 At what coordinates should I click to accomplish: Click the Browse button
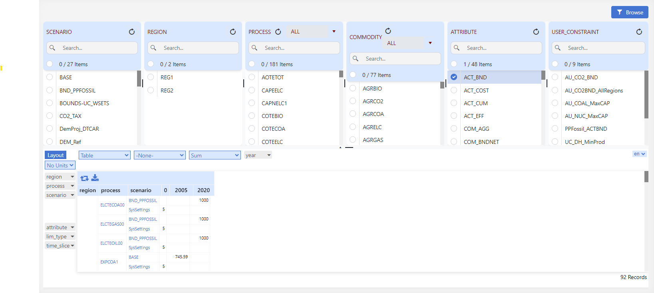(630, 12)
